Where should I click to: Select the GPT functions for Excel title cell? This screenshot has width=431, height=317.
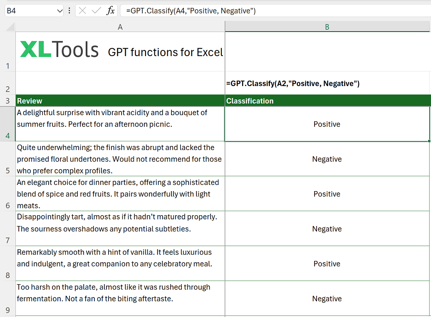click(165, 52)
